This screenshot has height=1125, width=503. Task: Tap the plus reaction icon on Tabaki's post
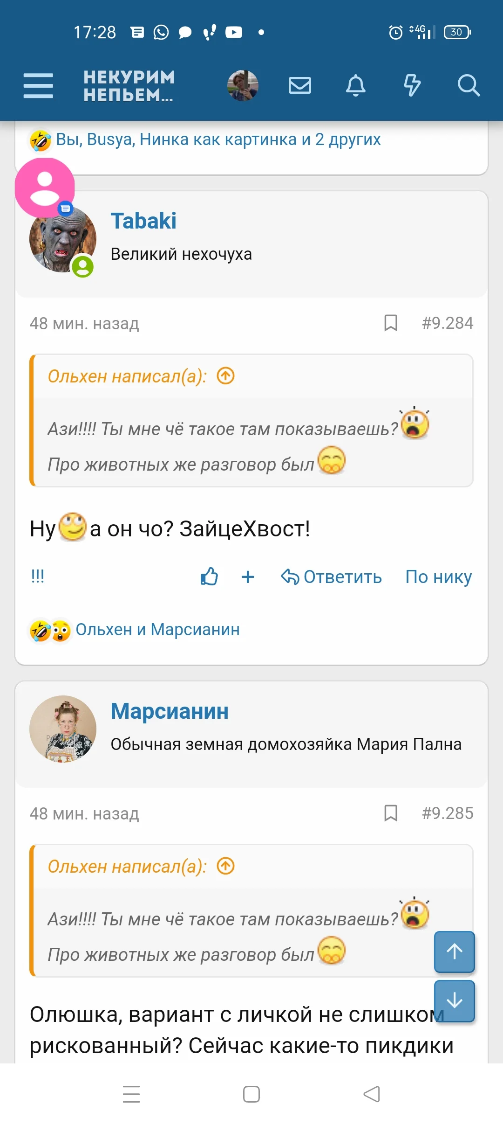coord(248,577)
